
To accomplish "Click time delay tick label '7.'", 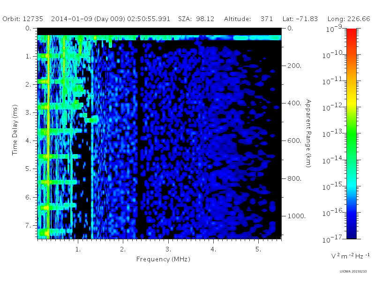I will pyautogui.click(x=28, y=225).
